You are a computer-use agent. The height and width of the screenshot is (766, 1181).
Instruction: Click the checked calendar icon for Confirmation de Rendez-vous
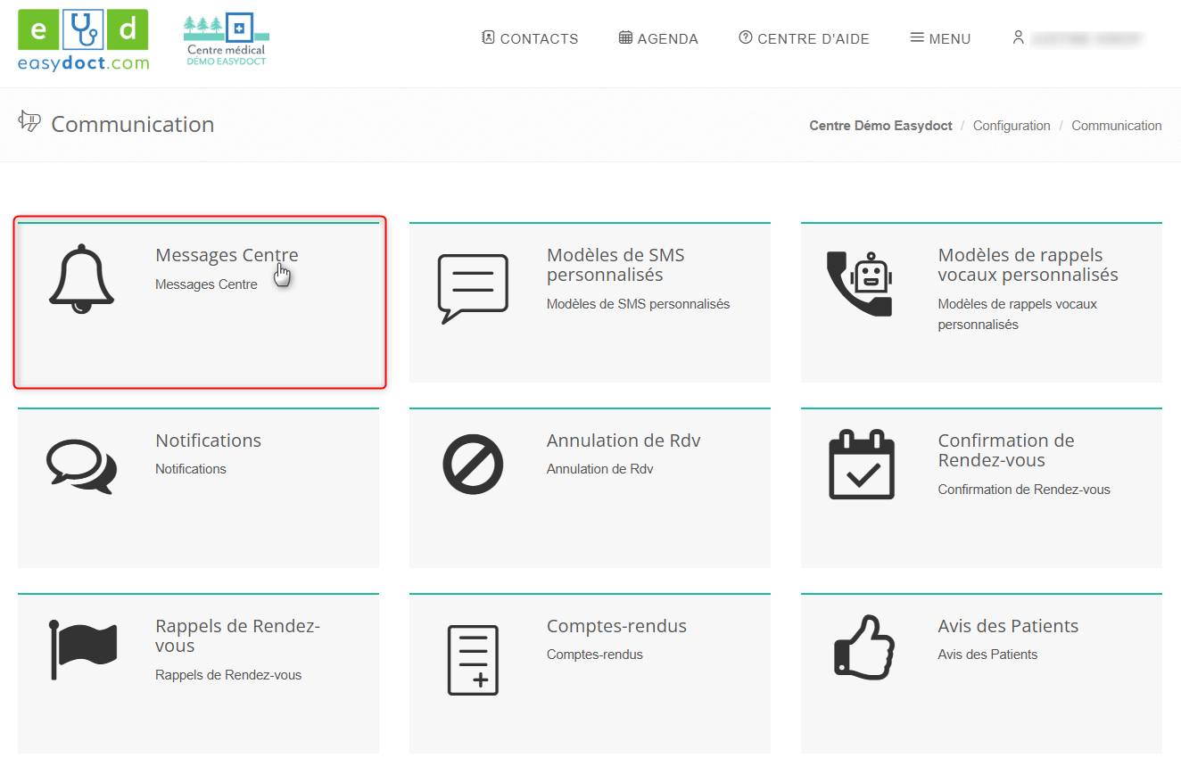pyautogui.click(x=863, y=464)
